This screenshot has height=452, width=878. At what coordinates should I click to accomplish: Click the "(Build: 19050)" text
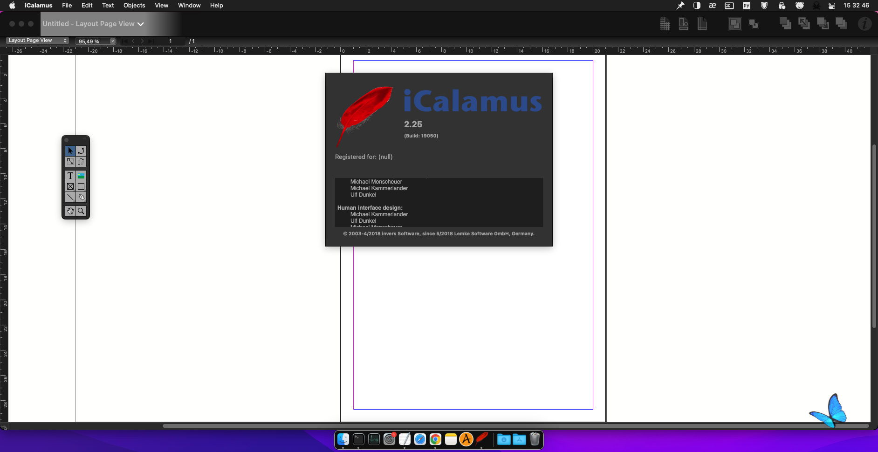pos(421,136)
